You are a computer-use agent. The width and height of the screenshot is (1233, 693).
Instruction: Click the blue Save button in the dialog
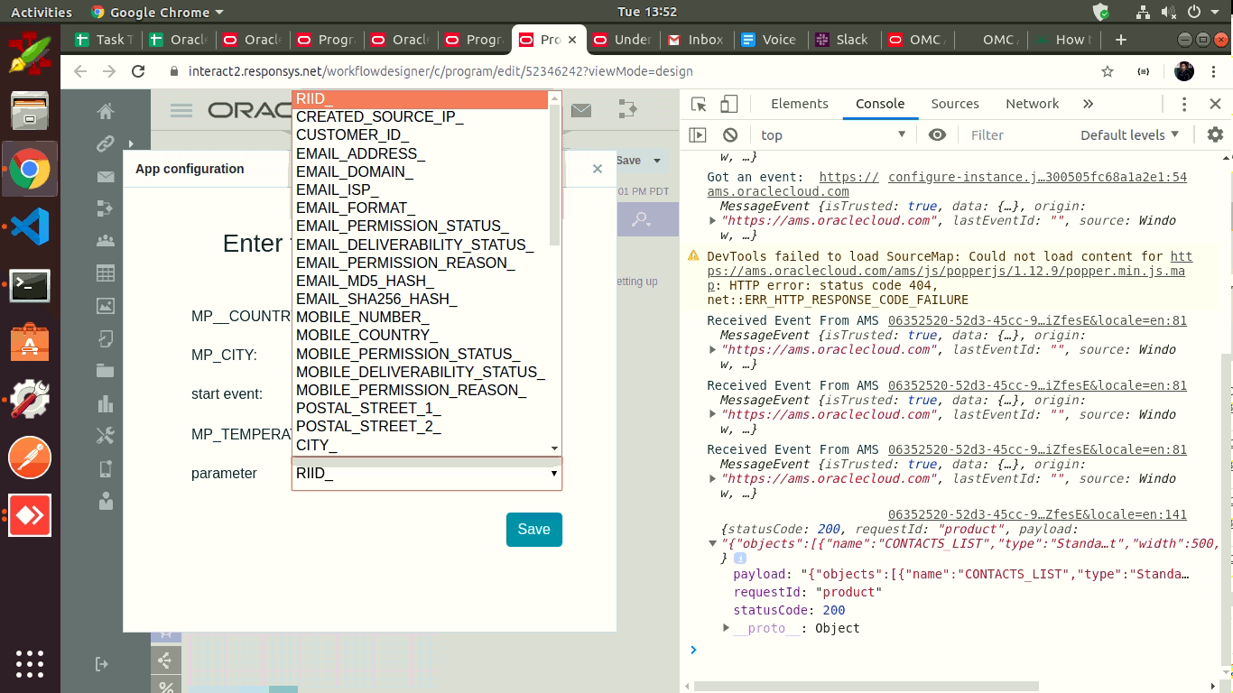[x=534, y=530]
